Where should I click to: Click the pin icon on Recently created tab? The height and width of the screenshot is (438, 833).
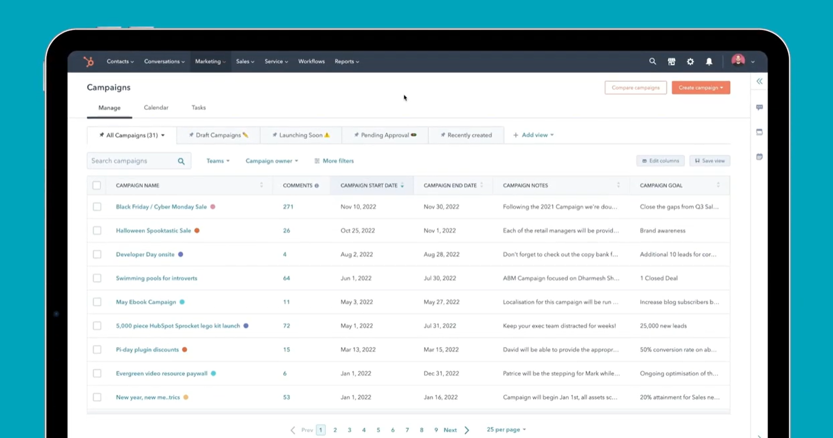[x=443, y=135]
